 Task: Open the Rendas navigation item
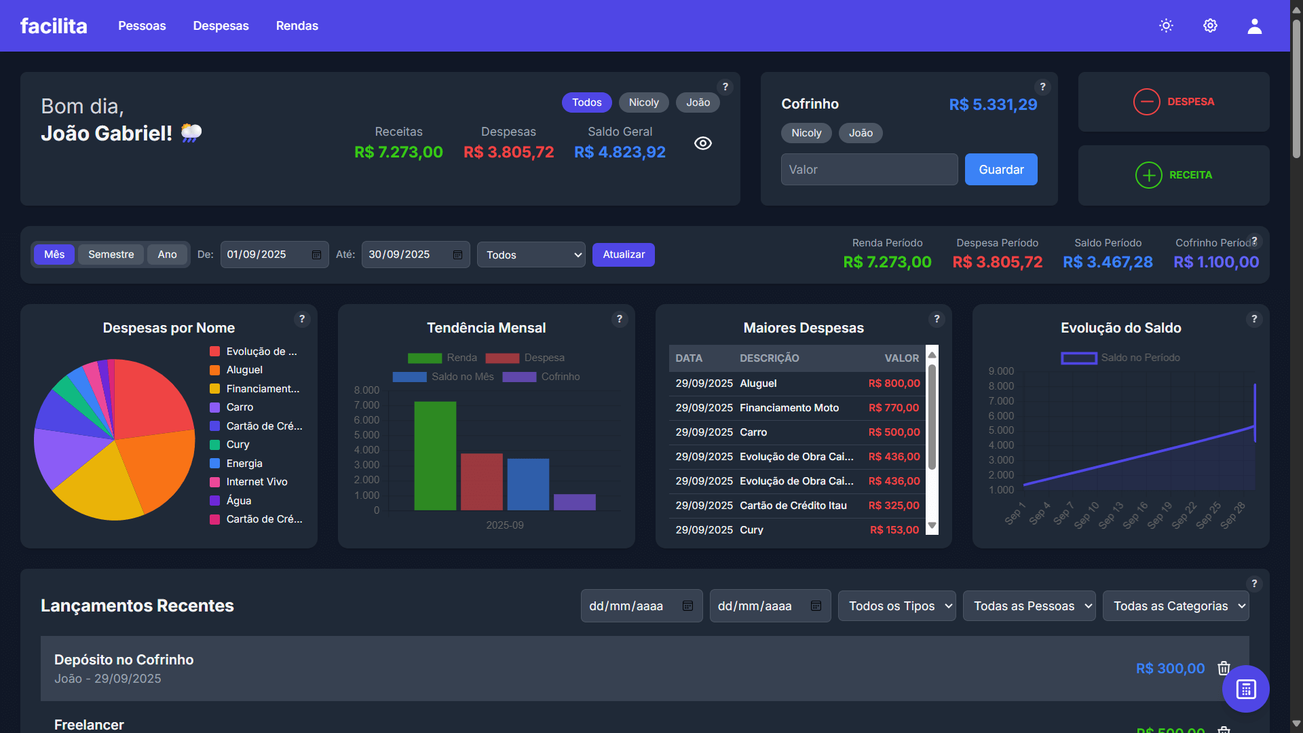pos(297,26)
